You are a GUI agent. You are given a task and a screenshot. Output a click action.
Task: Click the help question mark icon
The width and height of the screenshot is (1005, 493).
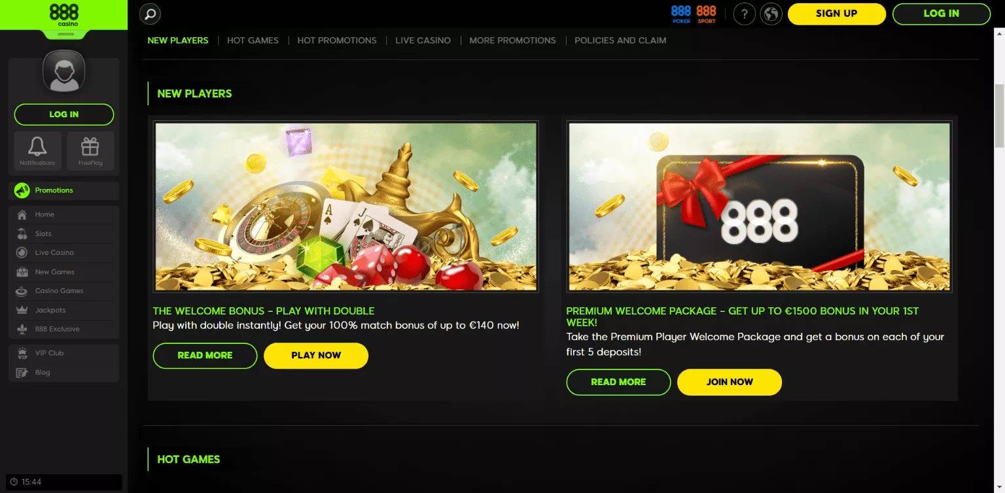[745, 14]
